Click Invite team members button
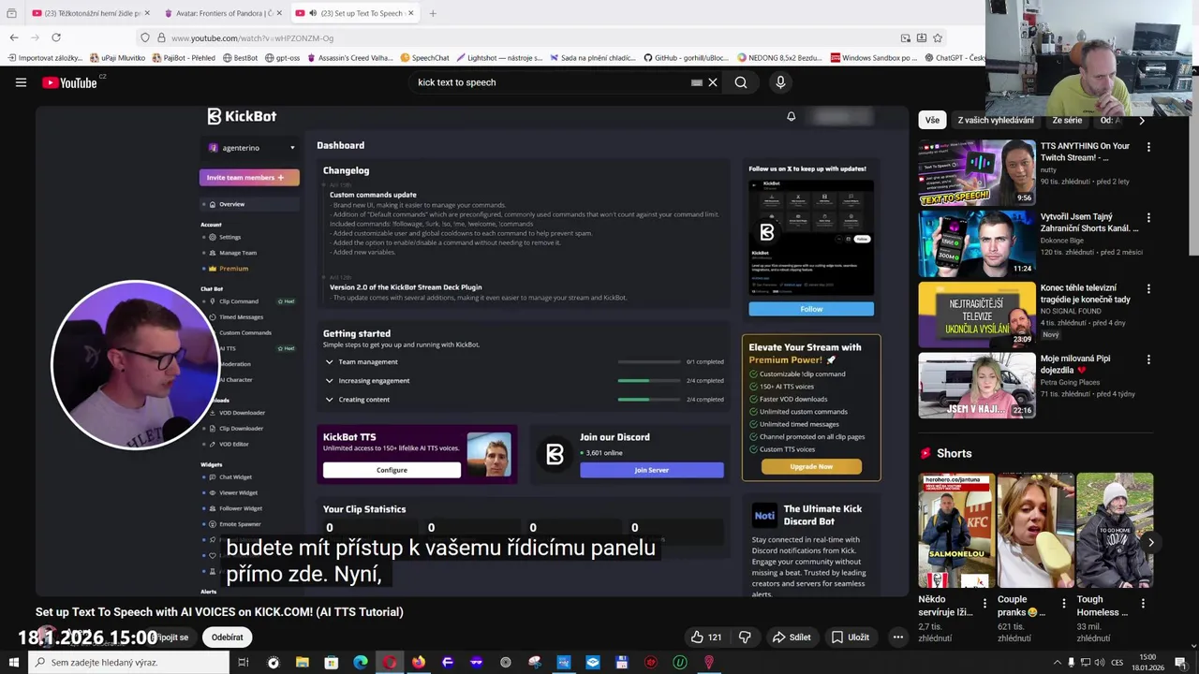 click(249, 178)
